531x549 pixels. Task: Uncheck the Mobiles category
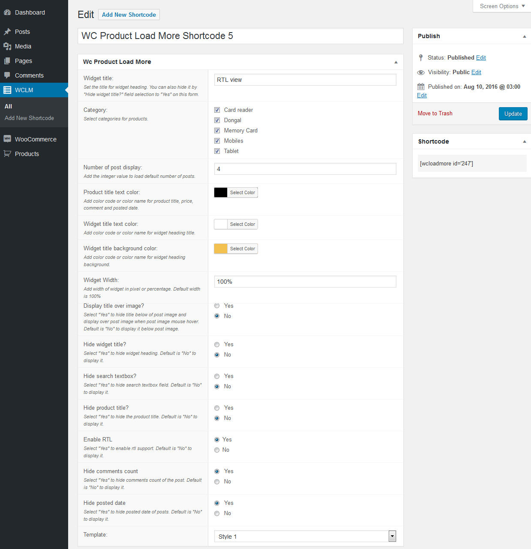pos(217,141)
